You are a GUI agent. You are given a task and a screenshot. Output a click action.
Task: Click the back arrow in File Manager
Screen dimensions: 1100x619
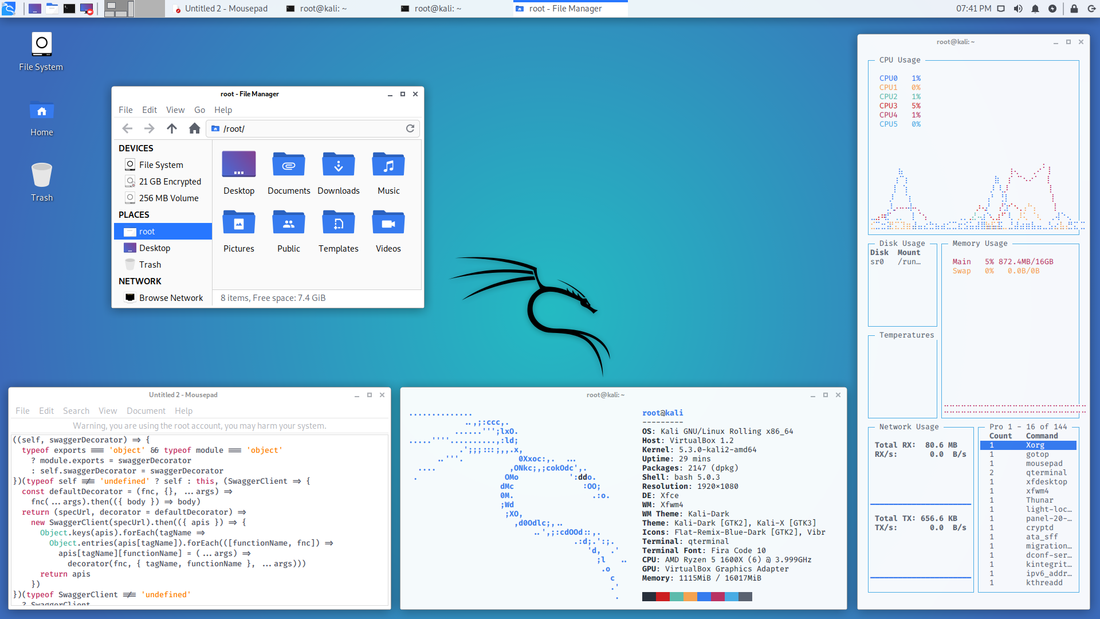(127, 128)
